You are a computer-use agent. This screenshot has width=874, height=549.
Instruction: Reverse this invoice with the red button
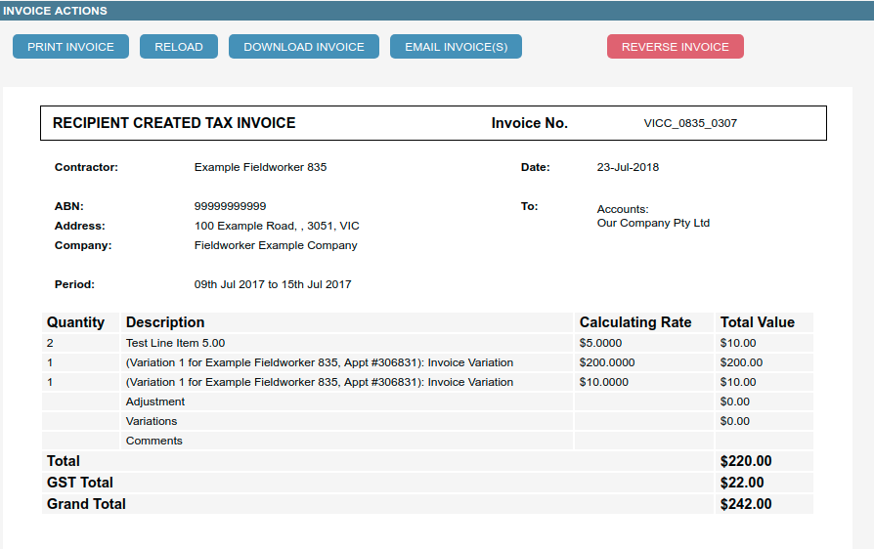click(x=675, y=47)
